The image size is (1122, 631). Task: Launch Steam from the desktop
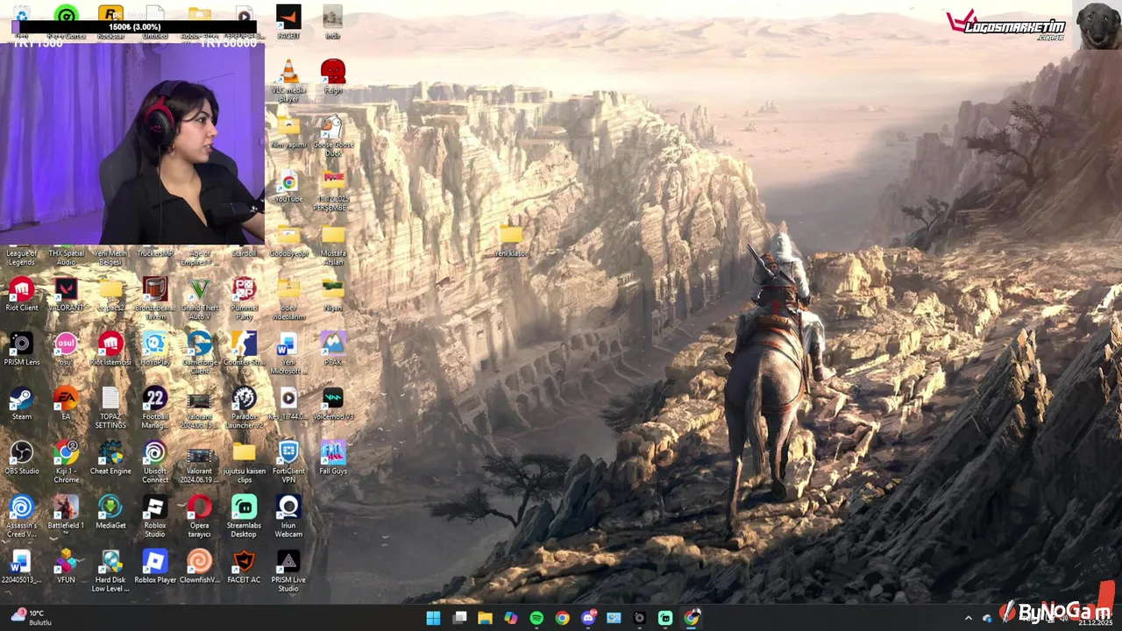click(x=21, y=403)
